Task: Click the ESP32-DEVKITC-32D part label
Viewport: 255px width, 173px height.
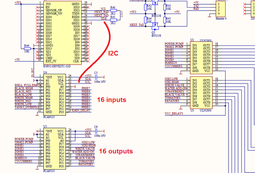Action: pyautogui.click(x=57, y=66)
